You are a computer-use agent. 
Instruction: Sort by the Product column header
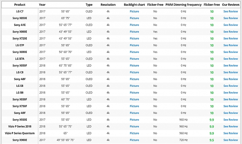[20, 5]
